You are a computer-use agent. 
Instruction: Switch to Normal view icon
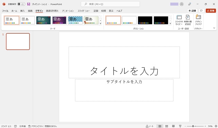tap(160, 126)
